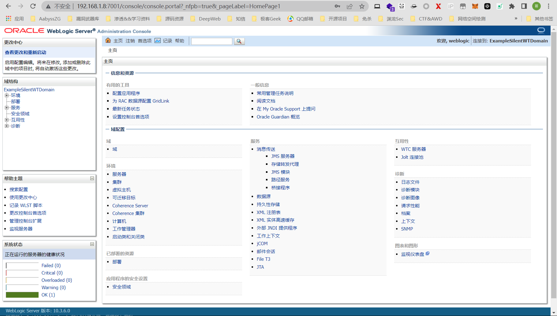Open the 服务器 link under 环境
Viewport: 557px width, 316px height.
119,174
